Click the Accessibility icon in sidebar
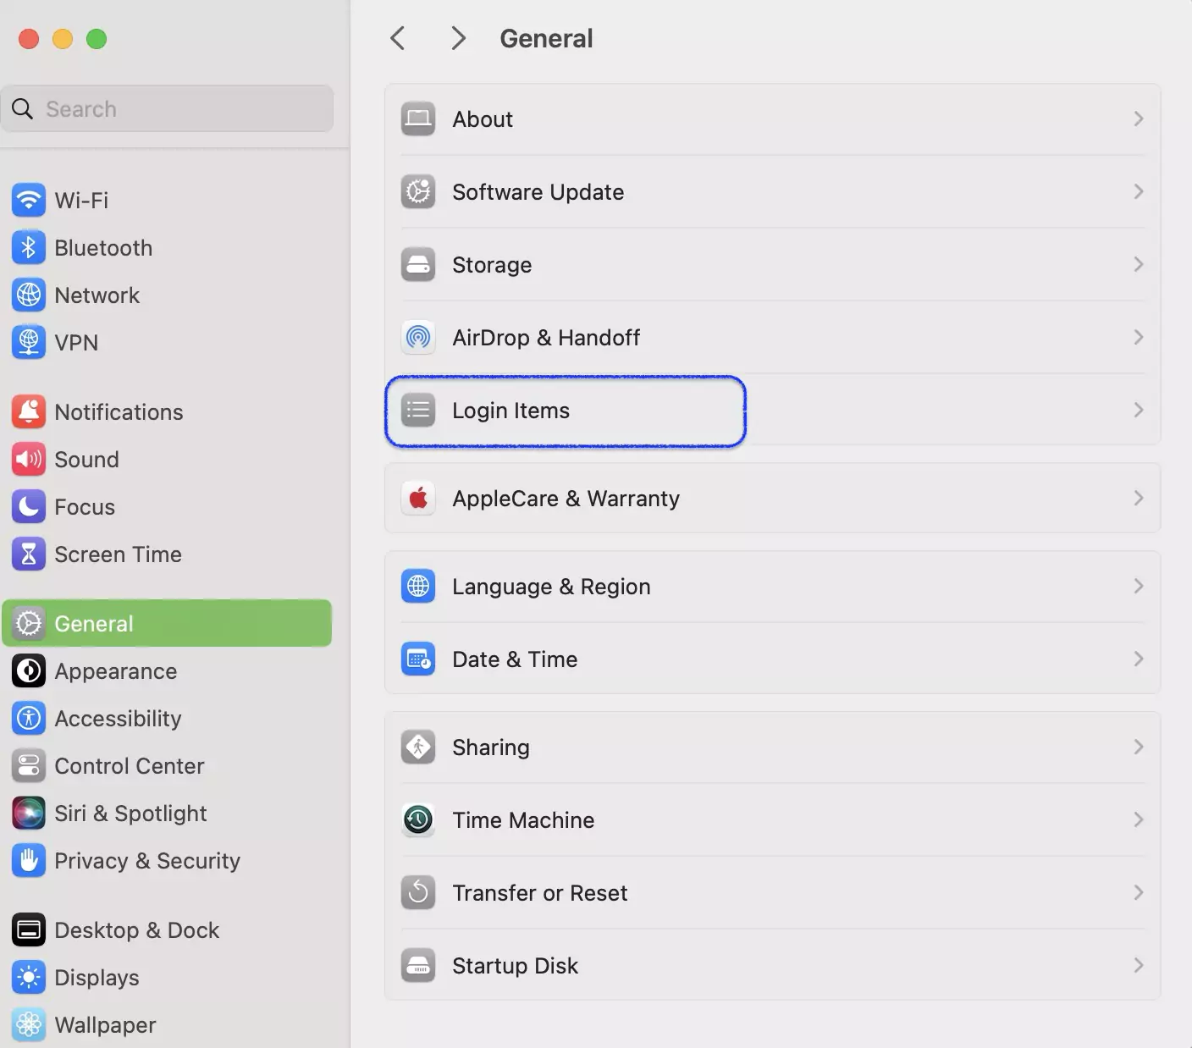Image resolution: width=1192 pixels, height=1048 pixels. click(x=29, y=719)
